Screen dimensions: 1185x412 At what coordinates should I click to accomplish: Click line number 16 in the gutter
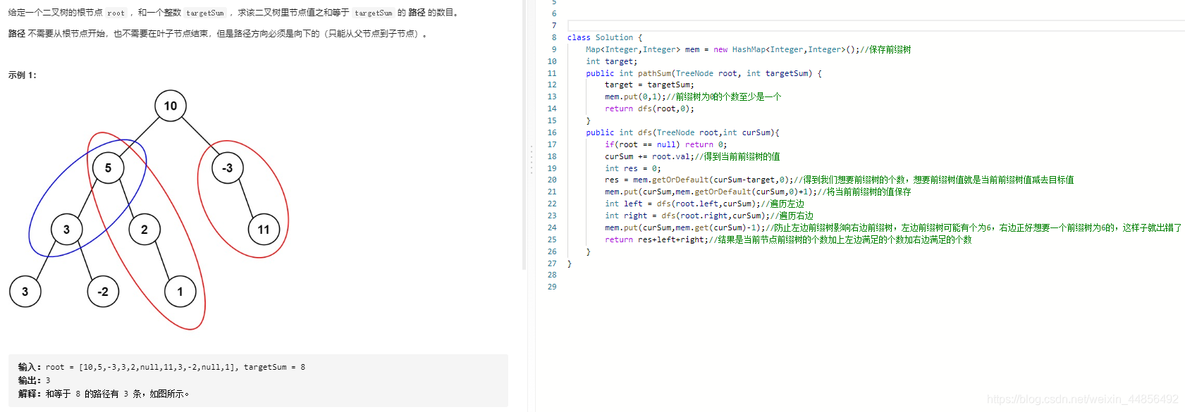(552, 132)
